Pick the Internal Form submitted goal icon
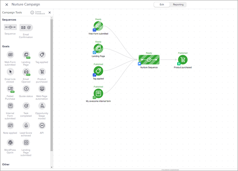238x171 pixels. click(x=10, y=106)
